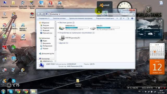Click the EN language indicator
This screenshot has width=167, height=94.
click(139, 91)
